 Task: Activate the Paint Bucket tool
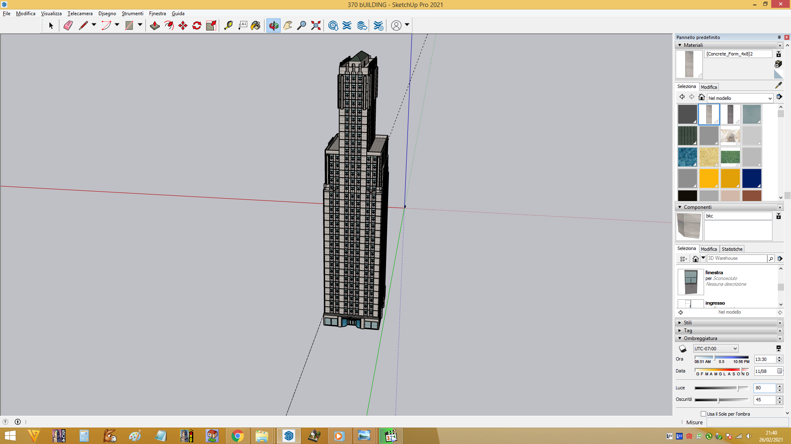256,25
